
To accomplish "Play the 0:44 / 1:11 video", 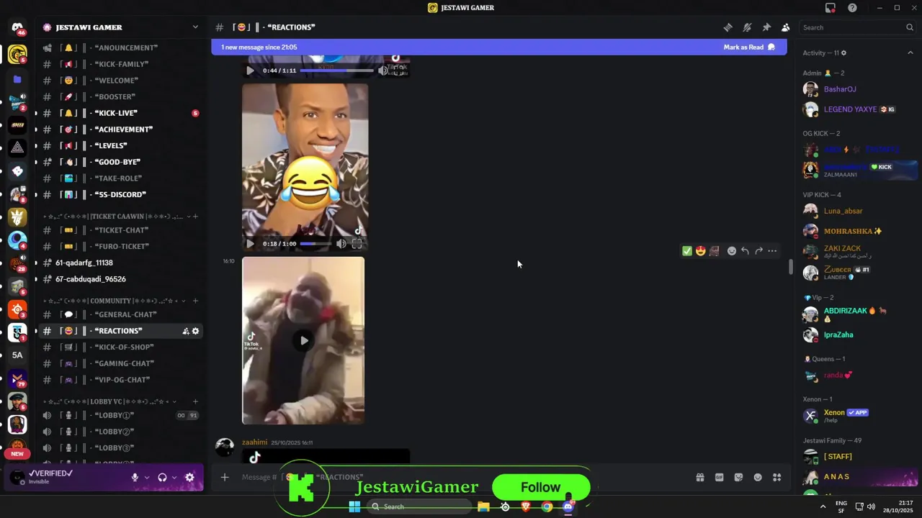I will (x=250, y=71).
